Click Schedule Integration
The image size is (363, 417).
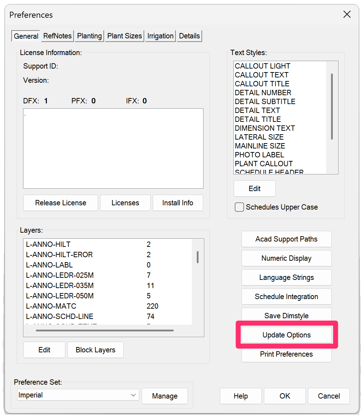pyautogui.click(x=286, y=297)
